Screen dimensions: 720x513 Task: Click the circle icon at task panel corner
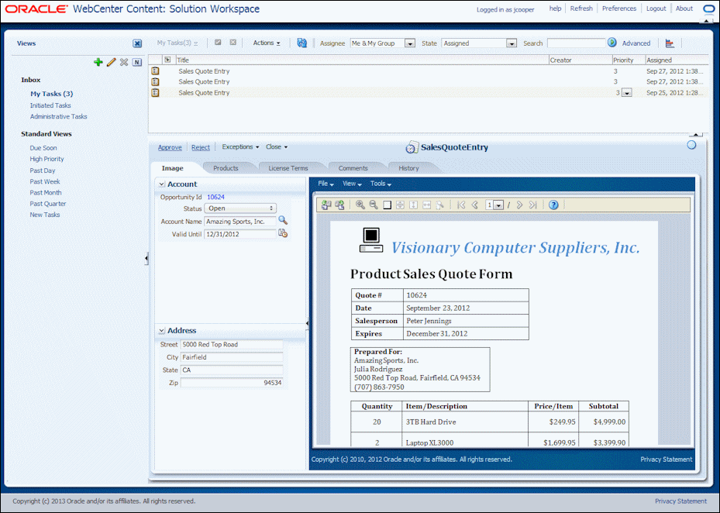point(691,145)
